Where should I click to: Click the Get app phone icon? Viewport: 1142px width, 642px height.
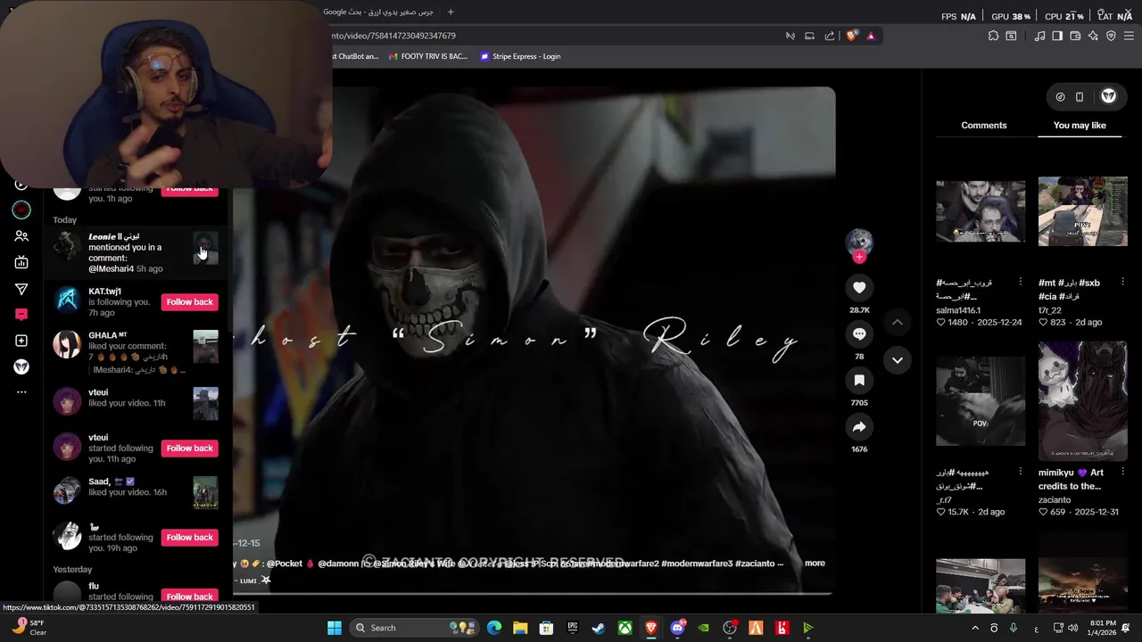(1080, 96)
